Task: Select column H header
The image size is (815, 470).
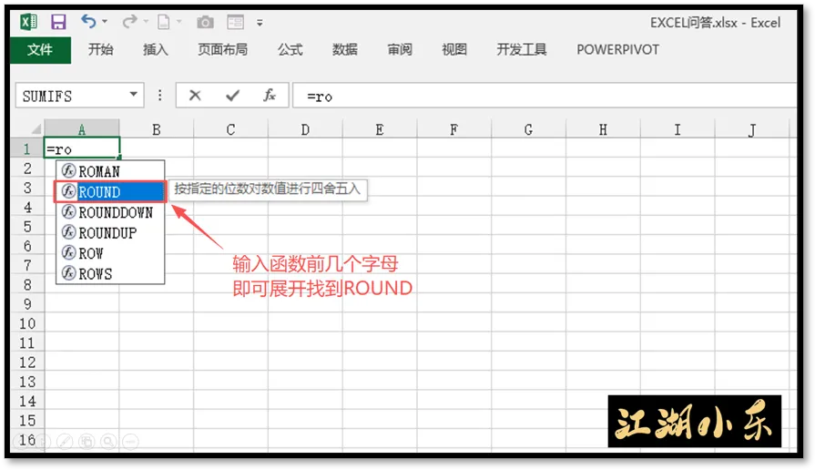Action: (603, 129)
